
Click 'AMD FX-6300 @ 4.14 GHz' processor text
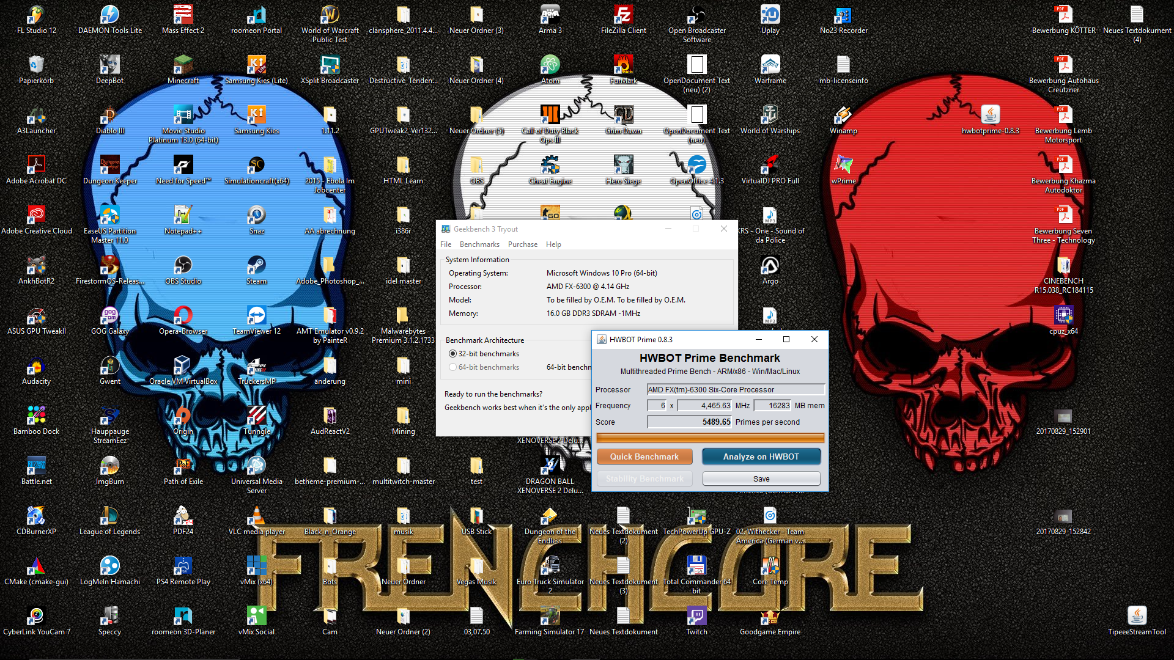point(588,287)
